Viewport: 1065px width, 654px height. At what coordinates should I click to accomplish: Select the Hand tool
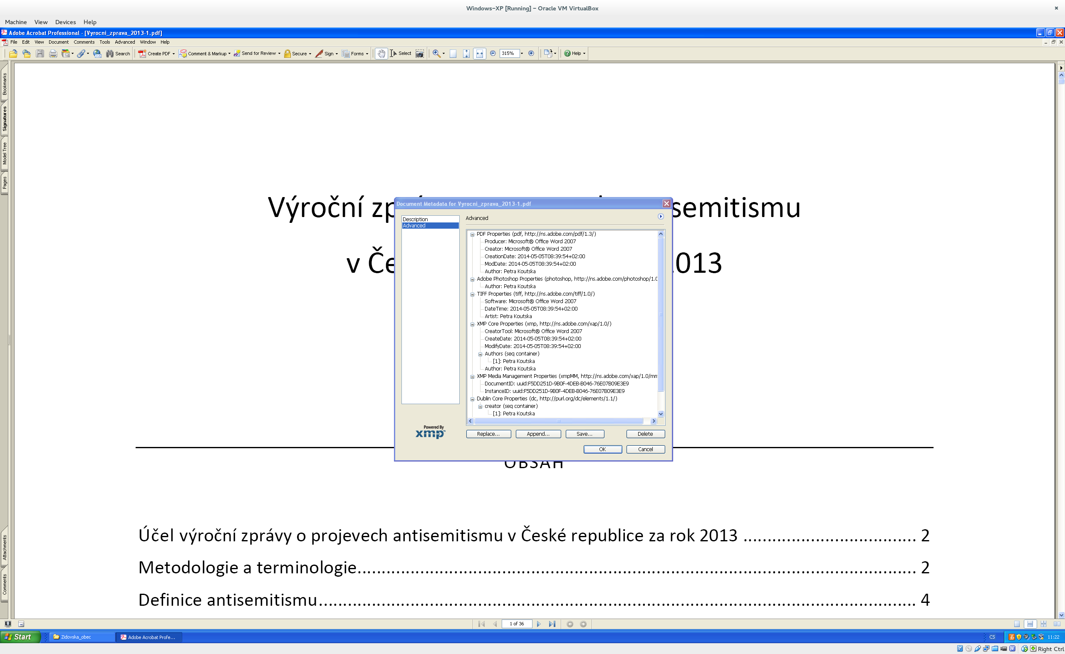(381, 54)
